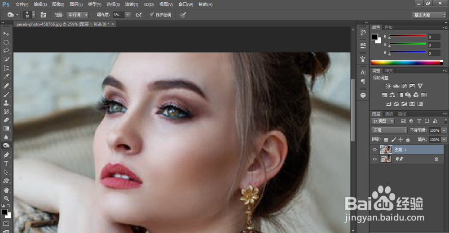Open the collapsed Paragraph panel icon
This screenshot has height=233, width=449.
coord(363,82)
